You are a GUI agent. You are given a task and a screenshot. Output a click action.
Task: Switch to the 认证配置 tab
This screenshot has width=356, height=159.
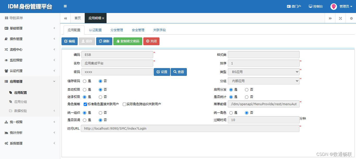(95, 30)
